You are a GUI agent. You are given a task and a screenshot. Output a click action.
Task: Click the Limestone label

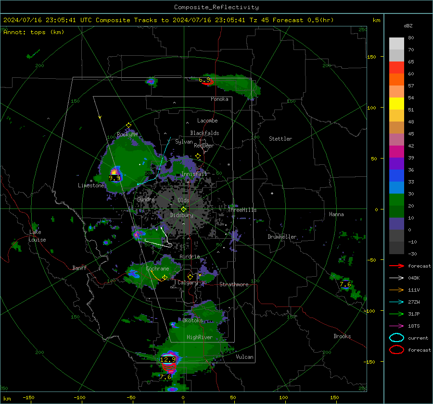pyautogui.click(x=91, y=185)
